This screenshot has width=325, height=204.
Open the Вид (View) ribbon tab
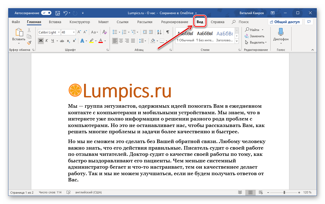[200, 22]
